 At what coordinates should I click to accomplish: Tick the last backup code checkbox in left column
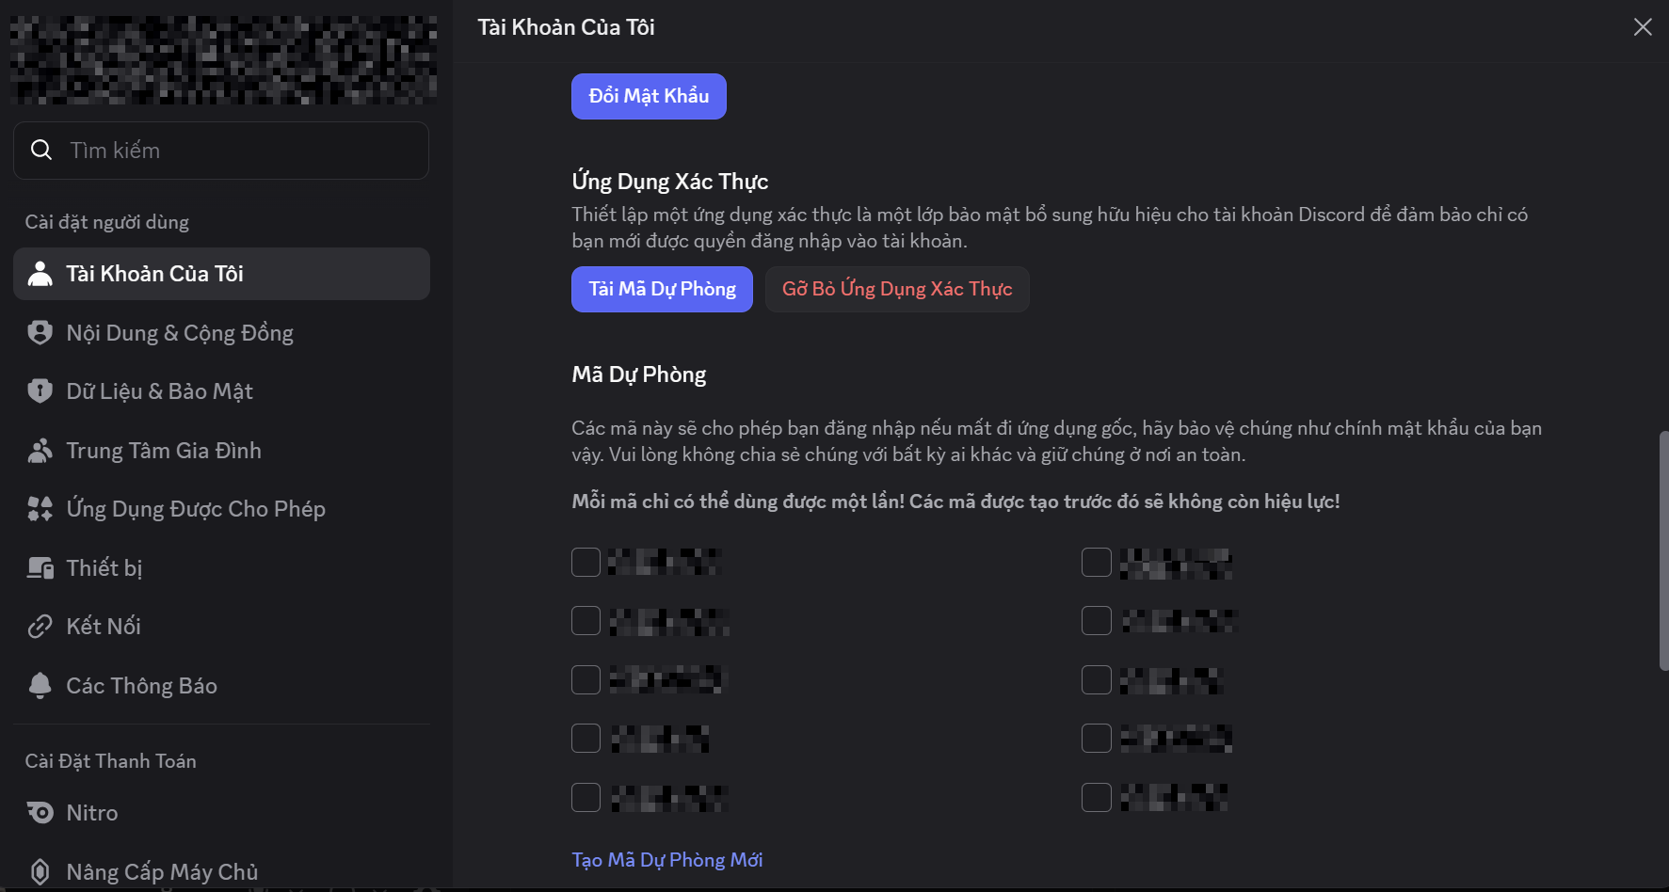586,798
